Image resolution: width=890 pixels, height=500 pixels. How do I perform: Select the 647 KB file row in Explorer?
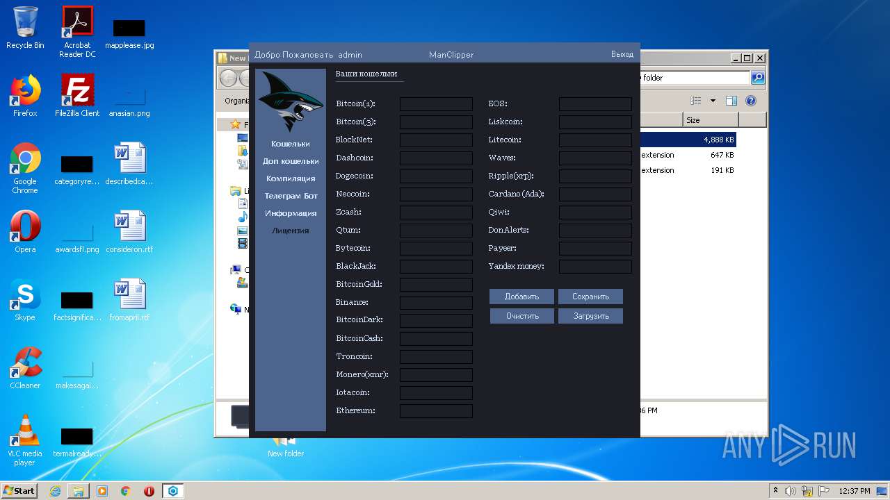click(x=688, y=155)
